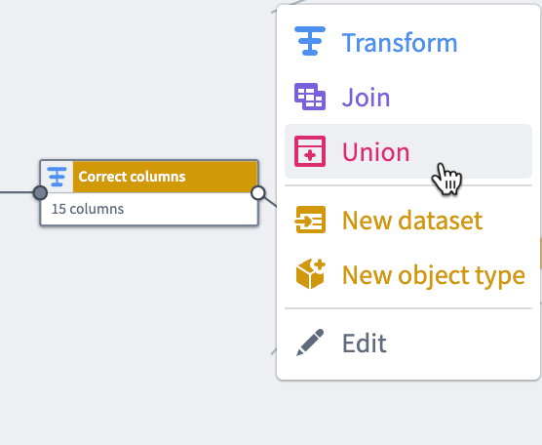The width and height of the screenshot is (542, 445).
Task: Select New object type label
Action: (x=434, y=276)
